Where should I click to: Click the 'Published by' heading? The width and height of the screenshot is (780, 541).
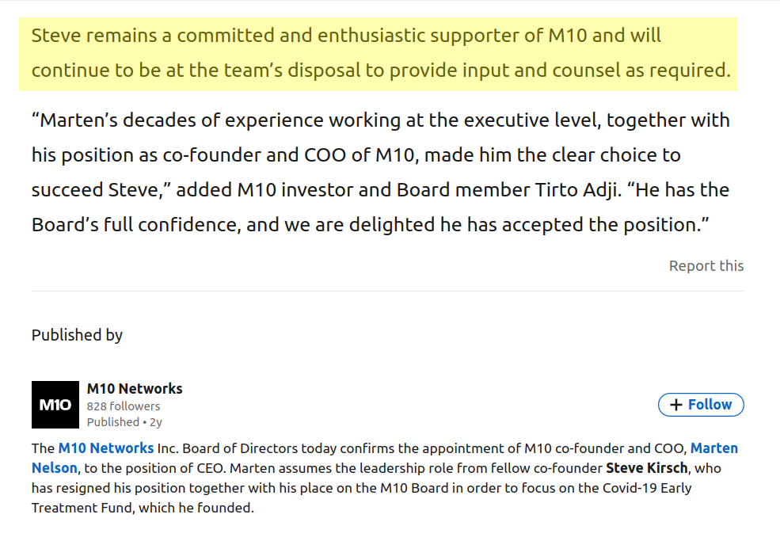click(x=77, y=335)
